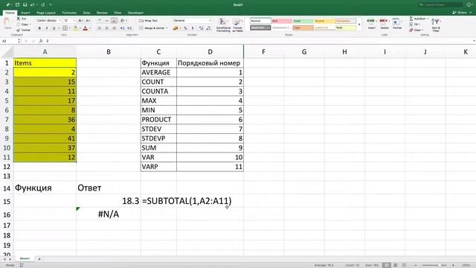The width and height of the screenshot is (476, 268).
Task: Open Conditional Formatting
Action: [x=223, y=25]
